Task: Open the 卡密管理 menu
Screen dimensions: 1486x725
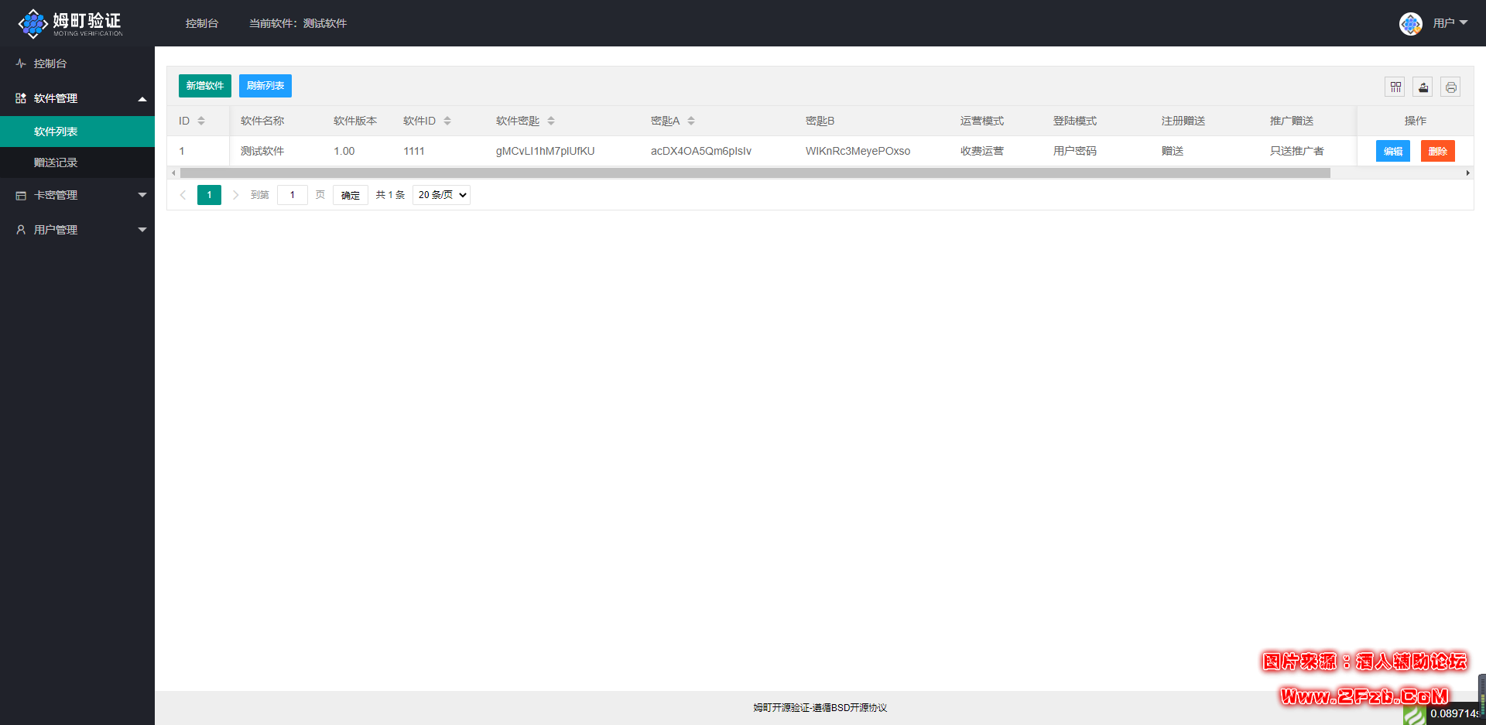Action: (x=77, y=195)
